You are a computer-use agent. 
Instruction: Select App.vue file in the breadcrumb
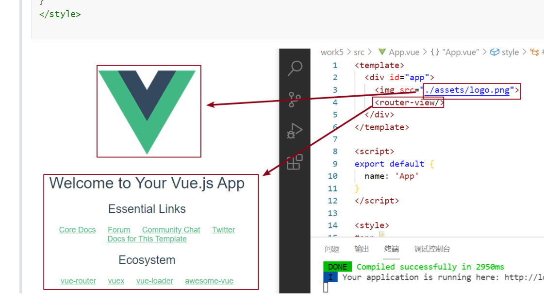click(x=404, y=52)
